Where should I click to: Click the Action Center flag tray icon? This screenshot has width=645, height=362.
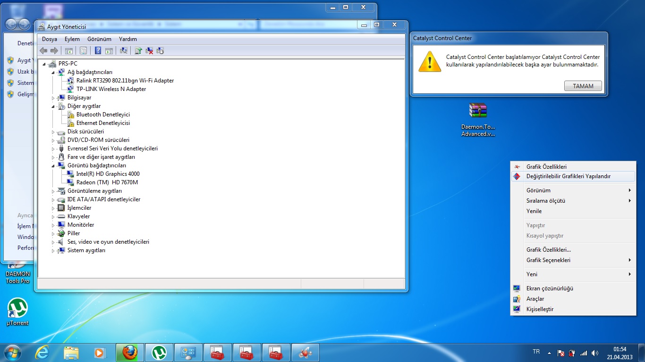[x=560, y=353]
